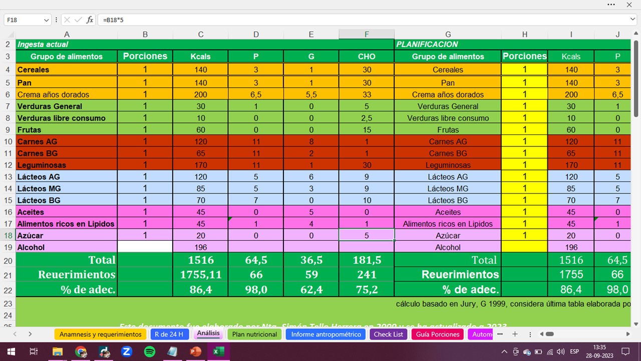
Task: Open the ESP language switcher in system tray
Action: 574,352
